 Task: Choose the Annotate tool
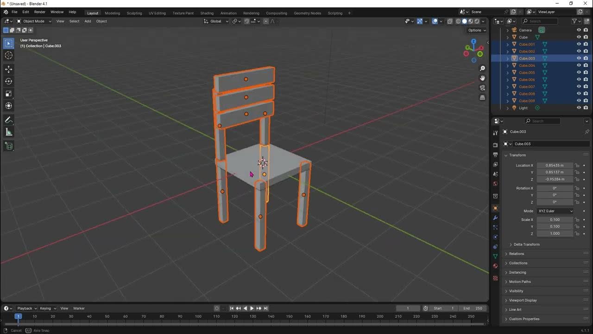pyautogui.click(x=8, y=120)
